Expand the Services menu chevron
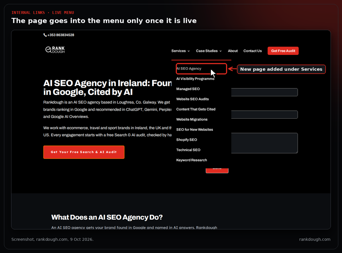Screen dimensions: 342x253 click(189, 51)
